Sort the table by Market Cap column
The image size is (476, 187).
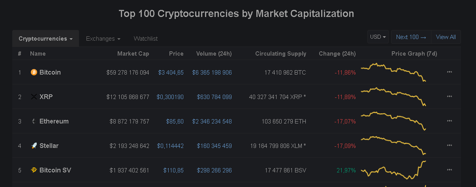[133, 54]
